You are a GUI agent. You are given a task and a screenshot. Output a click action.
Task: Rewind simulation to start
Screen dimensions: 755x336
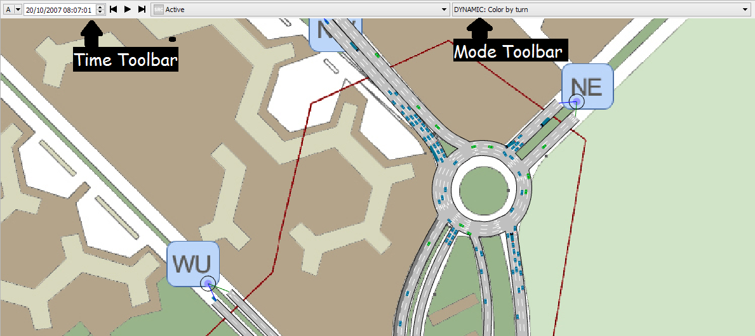(x=114, y=10)
